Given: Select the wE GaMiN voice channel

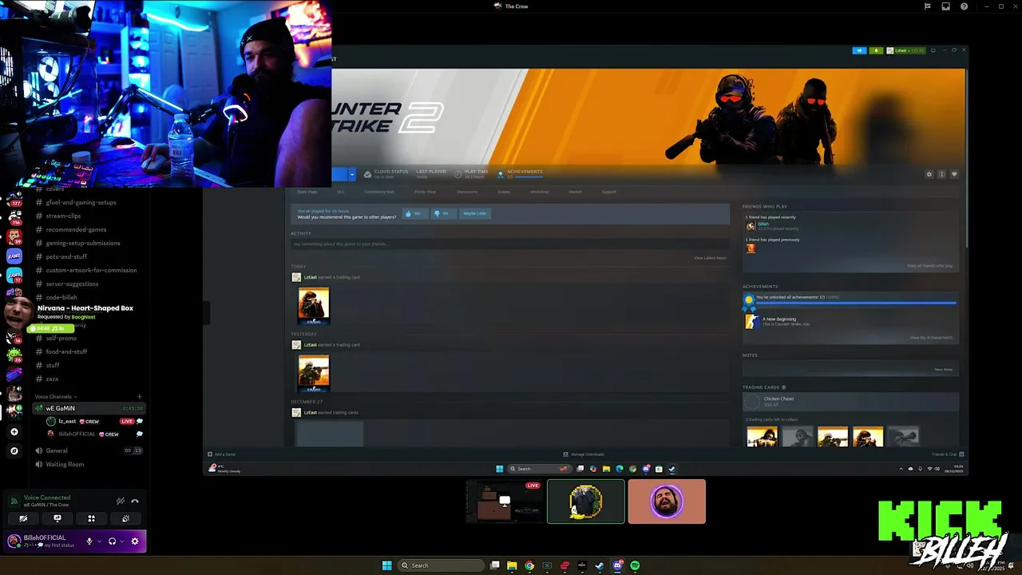Looking at the screenshot, I should click(88, 408).
